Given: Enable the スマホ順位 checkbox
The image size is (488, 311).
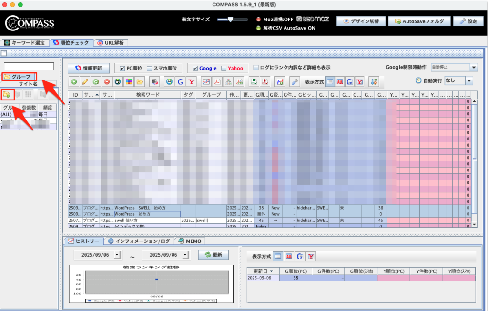Looking at the screenshot, I should tap(149, 68).
